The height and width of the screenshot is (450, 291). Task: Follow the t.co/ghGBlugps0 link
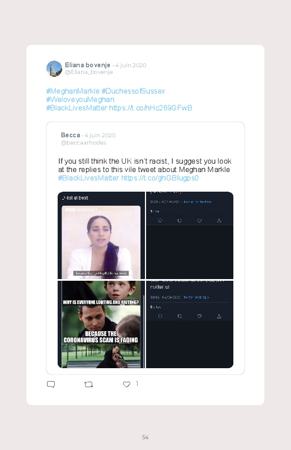[160, 178]
